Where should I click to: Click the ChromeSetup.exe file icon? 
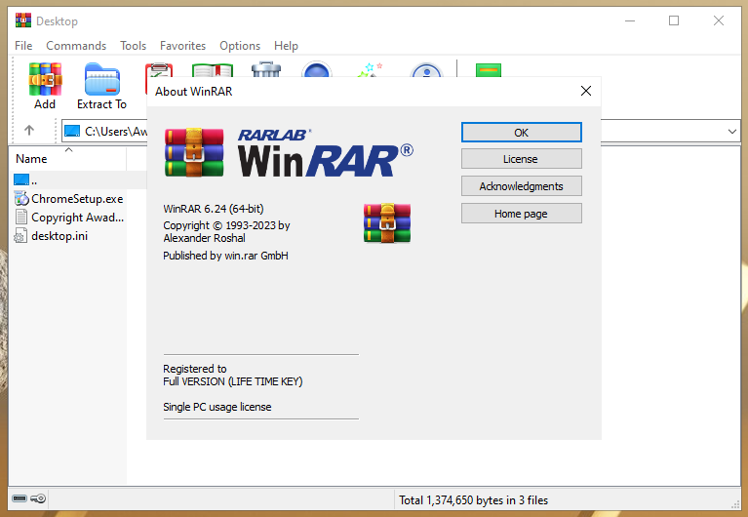(21, 198)
